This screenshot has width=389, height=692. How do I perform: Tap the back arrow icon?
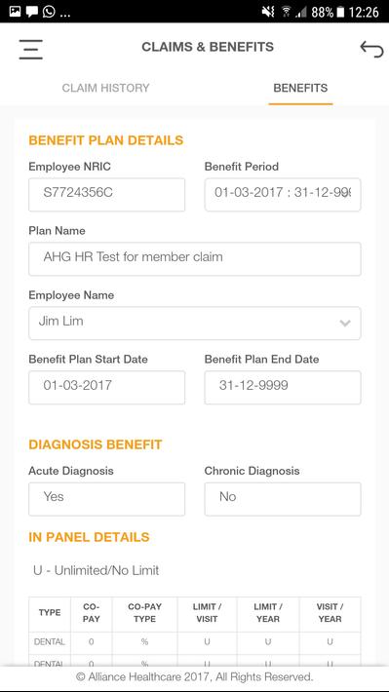point(371,49)
